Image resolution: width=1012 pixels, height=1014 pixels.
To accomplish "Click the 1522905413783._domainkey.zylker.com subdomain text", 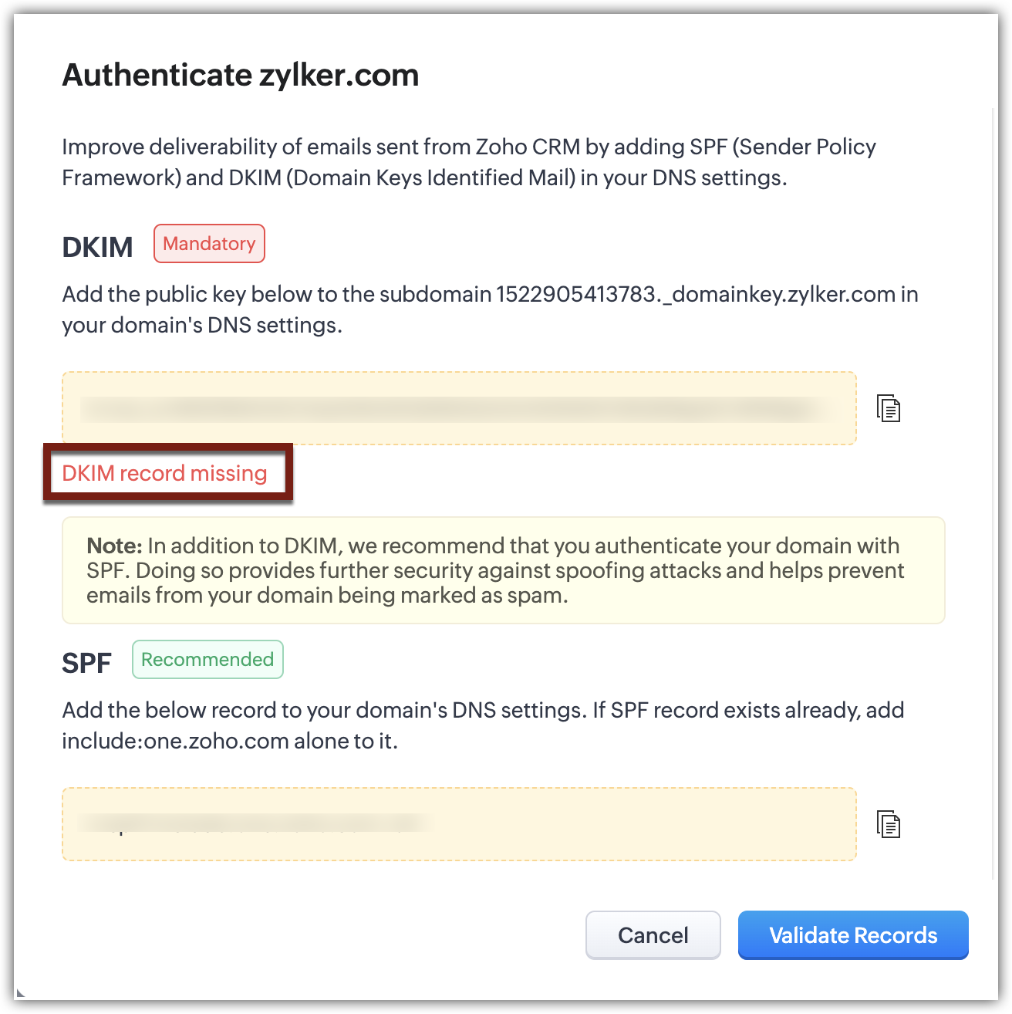I will (x=695, y=294).
